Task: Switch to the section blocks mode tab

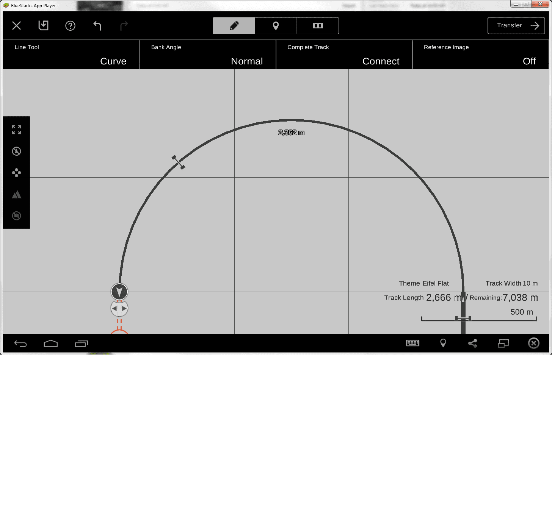Action: (318, 26)
